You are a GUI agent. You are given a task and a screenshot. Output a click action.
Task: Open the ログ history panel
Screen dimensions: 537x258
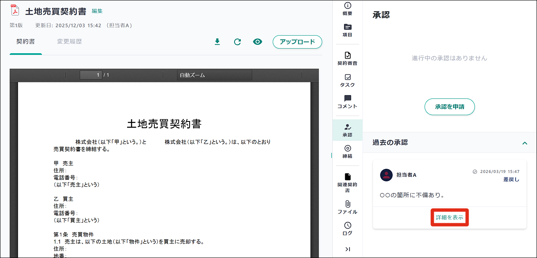347,229
